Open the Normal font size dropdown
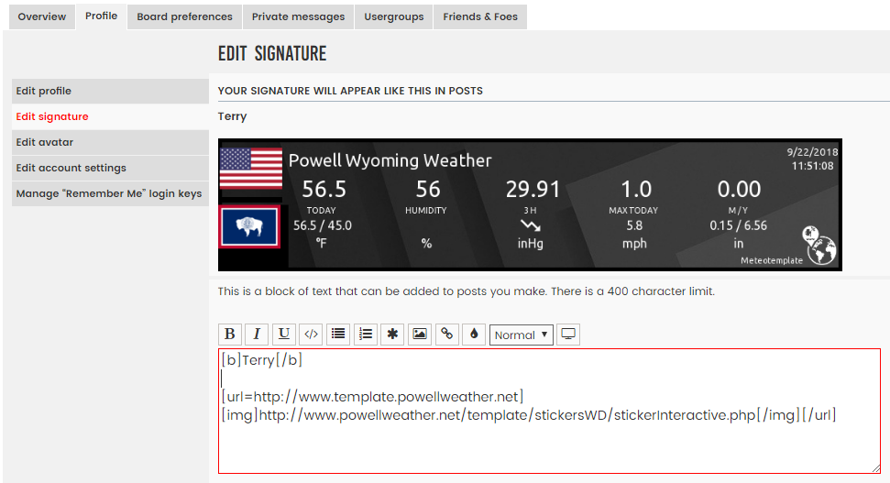 pyautogui.click(x=522, y=335)
